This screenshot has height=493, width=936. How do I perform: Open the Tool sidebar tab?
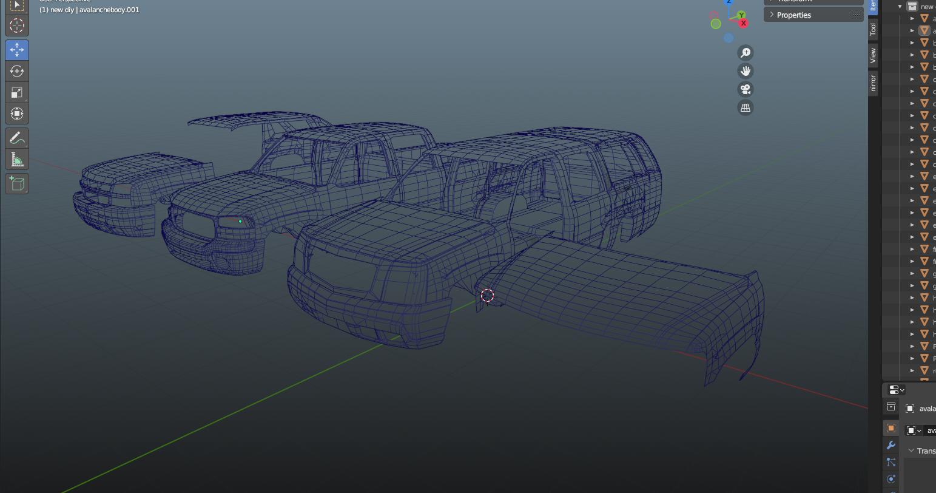point(873,29)
